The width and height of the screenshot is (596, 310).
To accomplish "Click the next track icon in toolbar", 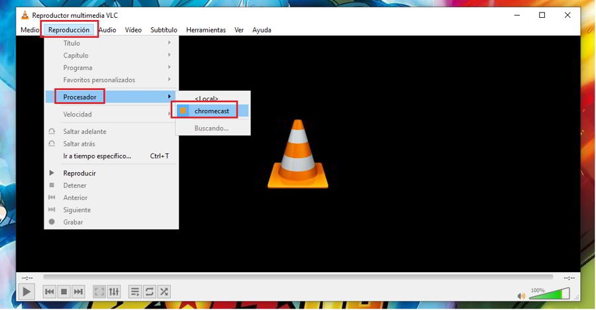I will 78,291.
